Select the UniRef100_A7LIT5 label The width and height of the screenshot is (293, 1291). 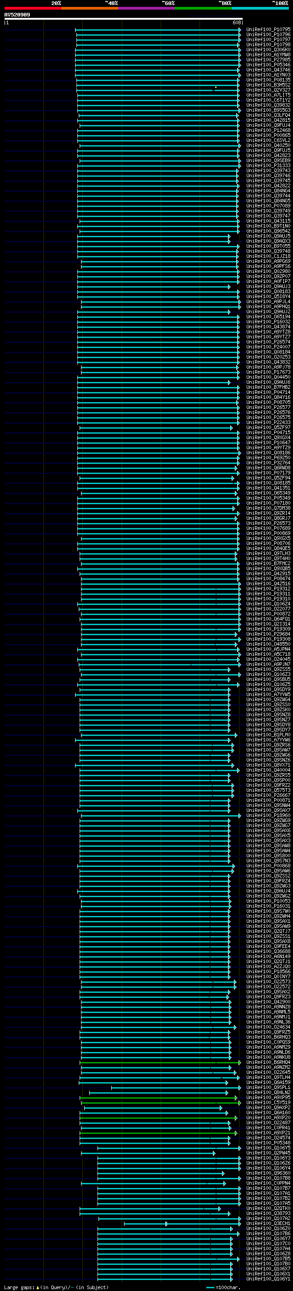[x=268, y=95]
